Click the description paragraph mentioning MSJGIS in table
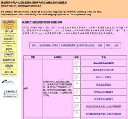 click(x=58, y=89)
